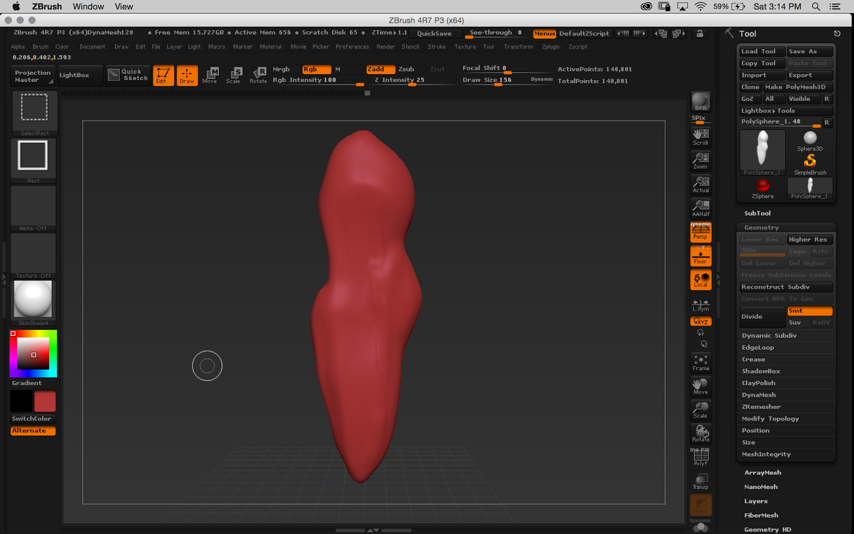Set document to Actual size
This screenshot has width=854, height=534.
point(701,184)
